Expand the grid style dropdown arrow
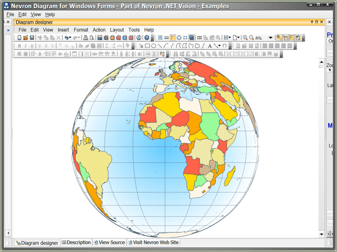337x252 pixels. coord(230,38)
